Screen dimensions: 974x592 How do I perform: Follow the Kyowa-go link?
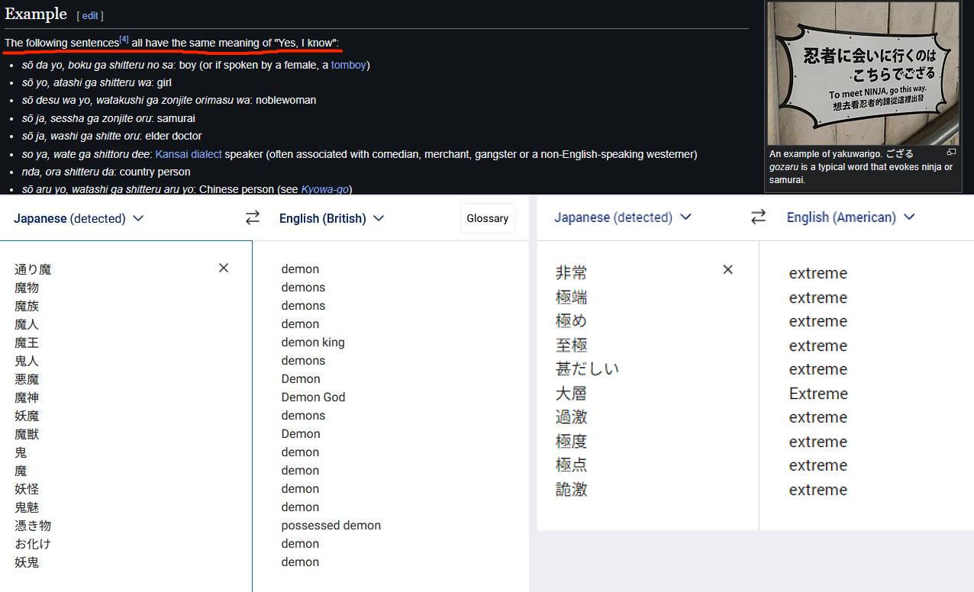point(324,189)
